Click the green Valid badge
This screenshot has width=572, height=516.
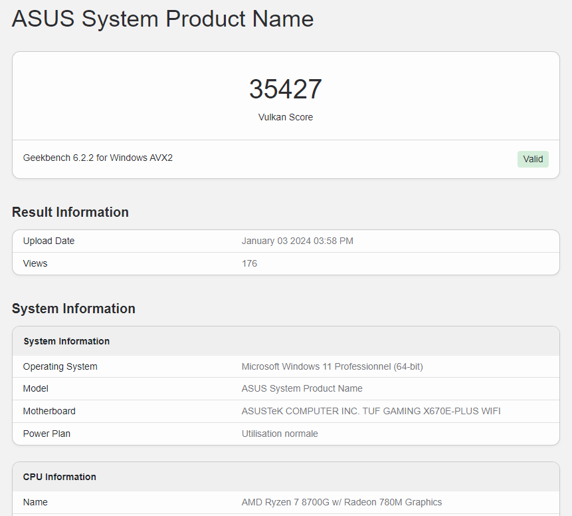533,159
